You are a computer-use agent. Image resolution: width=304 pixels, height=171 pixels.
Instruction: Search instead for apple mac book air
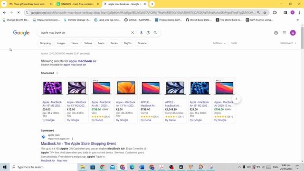pyautogui.click(x=75, y=65)
